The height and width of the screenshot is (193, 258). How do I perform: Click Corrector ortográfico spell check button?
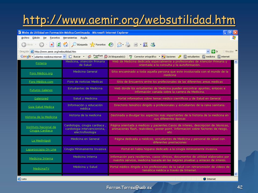coord(143,57)
